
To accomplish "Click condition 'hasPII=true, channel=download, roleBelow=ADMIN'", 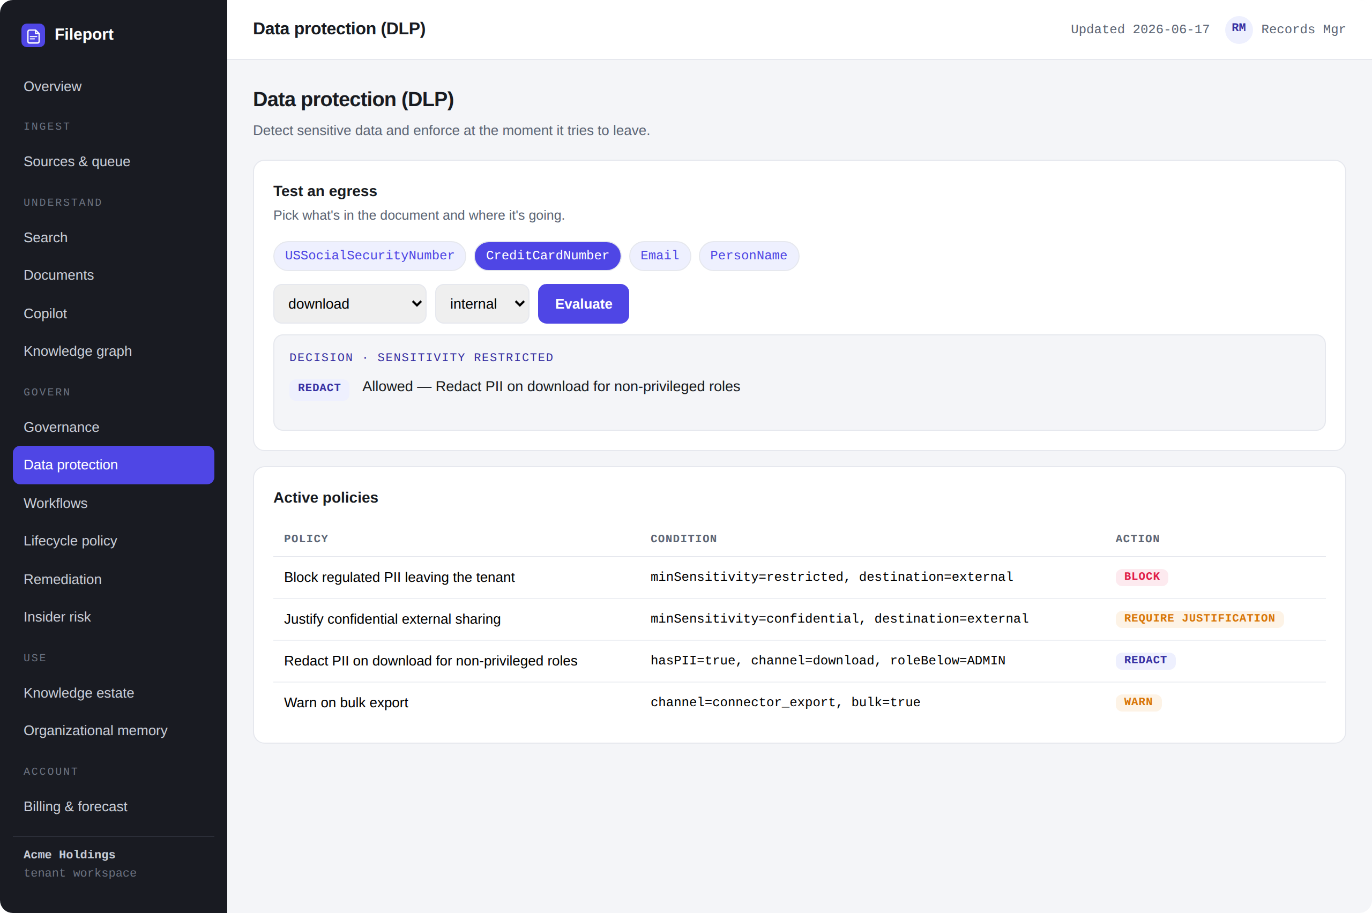I will 827,661.
